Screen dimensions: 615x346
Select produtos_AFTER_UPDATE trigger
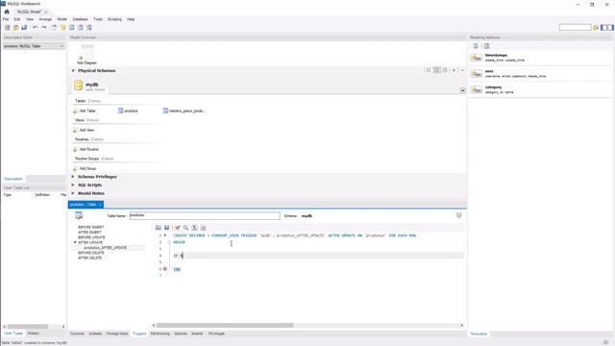click(105, 248)
